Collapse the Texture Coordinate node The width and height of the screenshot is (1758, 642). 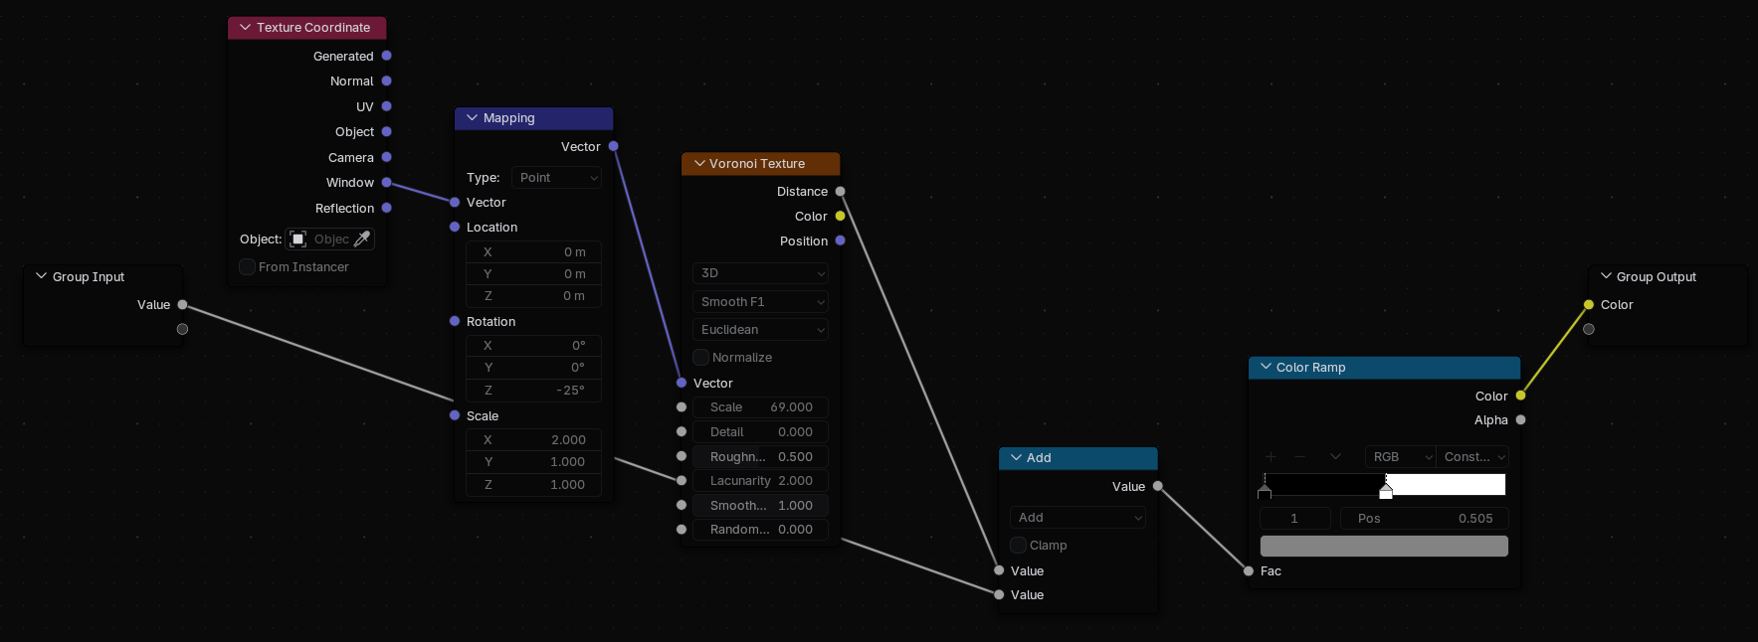click(x=245, y=27)
